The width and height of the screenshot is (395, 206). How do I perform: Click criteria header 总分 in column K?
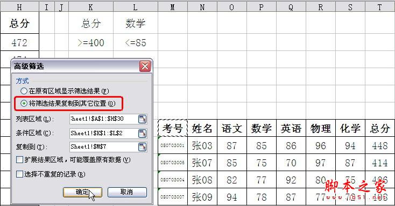[91, 23]
